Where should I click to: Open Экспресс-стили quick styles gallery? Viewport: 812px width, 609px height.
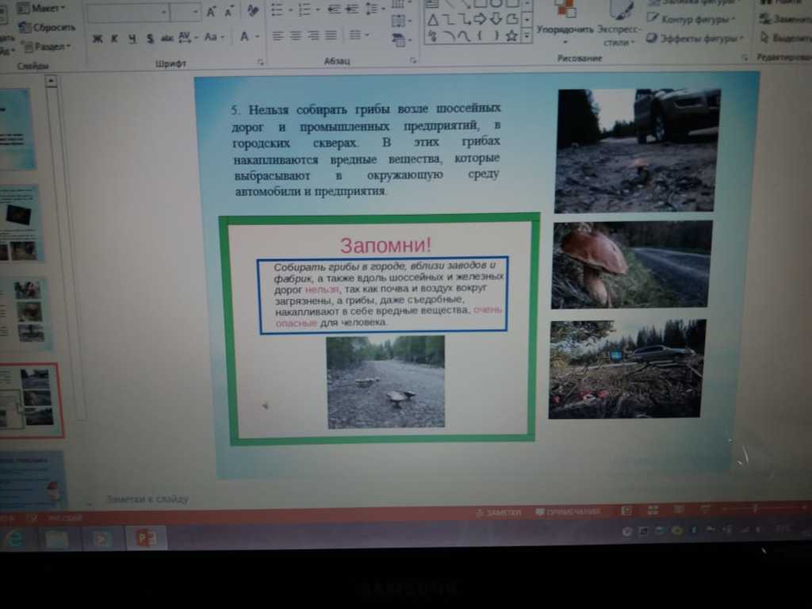tap(618, 22)
